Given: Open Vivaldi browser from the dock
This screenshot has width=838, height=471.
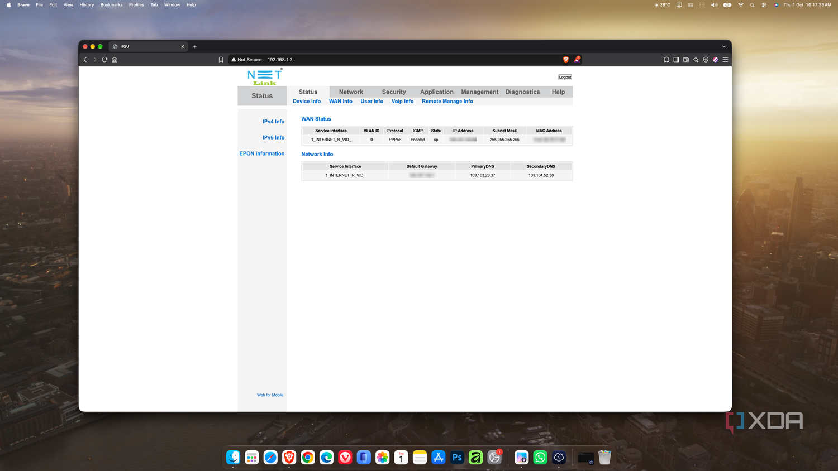Looking at the screenshot, I should (345, 458).
